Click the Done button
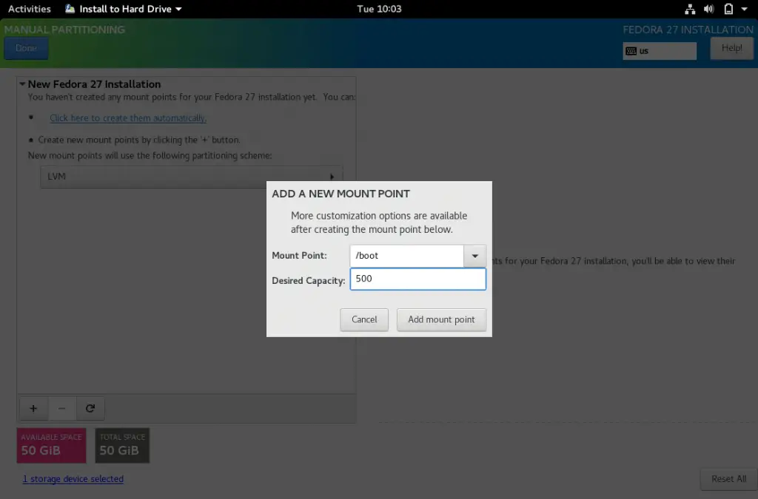758x499 pixels. [x=26, y=48]
